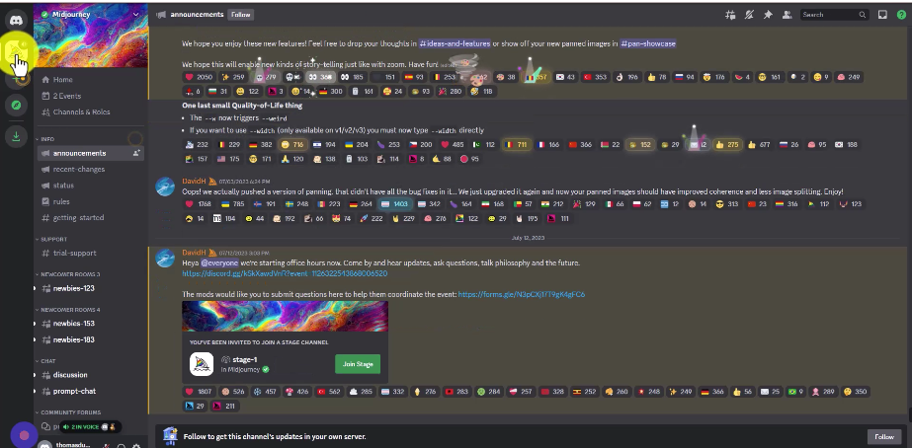Toggle the red heart reaction with 1807
Image resolution: width=912 pixels, height=448 pixels.
[x=199, y=392]
